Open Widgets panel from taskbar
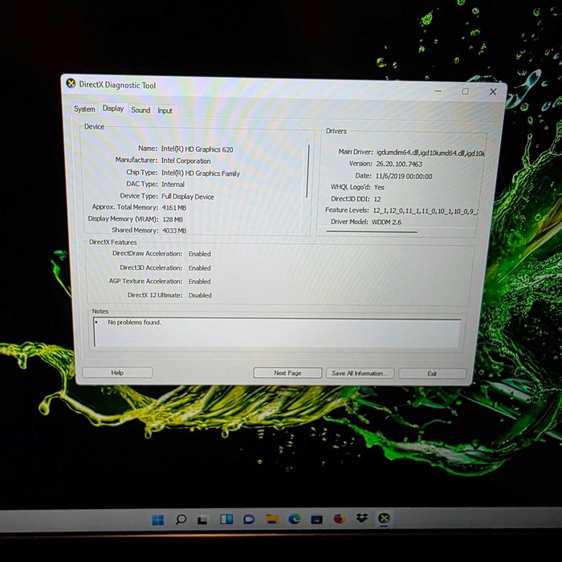Image resolution: width=562 pixels, height=562 pixels. pos(226,519)
